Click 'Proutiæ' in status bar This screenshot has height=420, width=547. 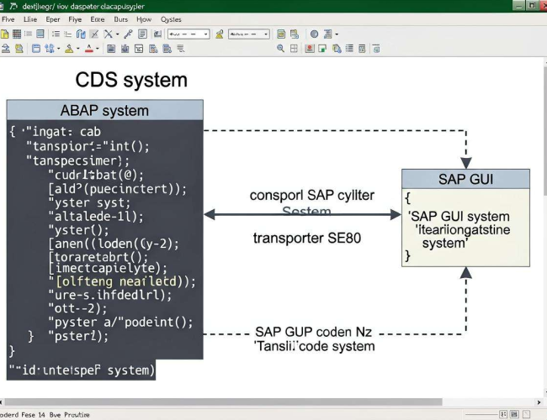[x=77, y=415]
